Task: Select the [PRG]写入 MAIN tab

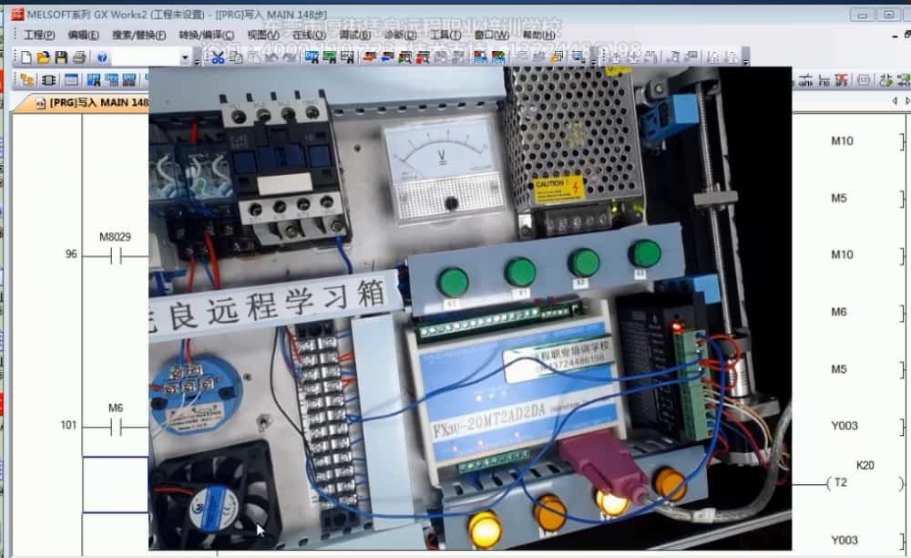Action: [91, 103]
